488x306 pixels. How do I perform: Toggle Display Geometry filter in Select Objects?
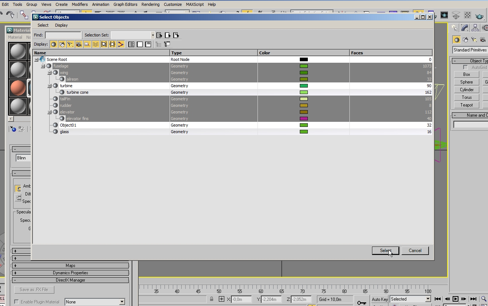[x=54, y=44]
